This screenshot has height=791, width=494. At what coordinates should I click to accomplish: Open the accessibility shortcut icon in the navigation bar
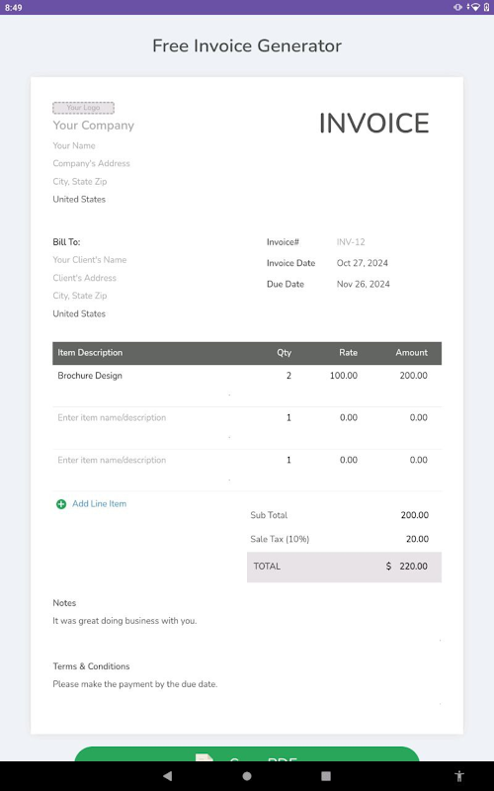coord(459,775)
